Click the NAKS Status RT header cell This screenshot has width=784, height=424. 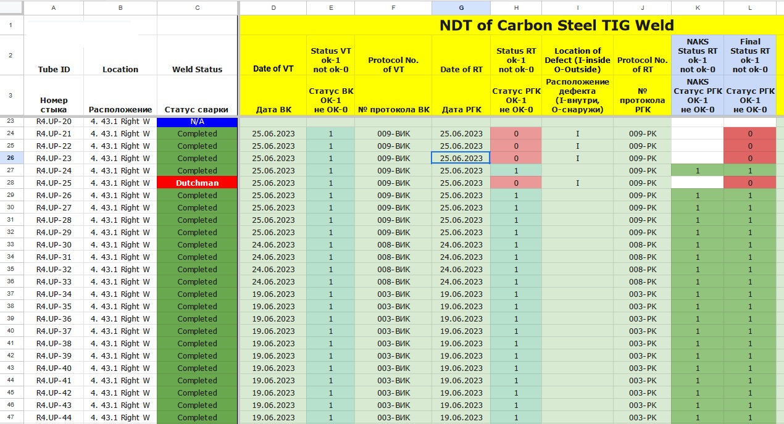tap(697, 56)
